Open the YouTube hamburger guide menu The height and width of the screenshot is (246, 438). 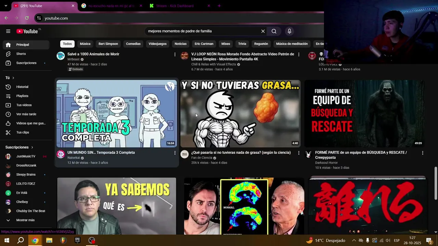8,31
